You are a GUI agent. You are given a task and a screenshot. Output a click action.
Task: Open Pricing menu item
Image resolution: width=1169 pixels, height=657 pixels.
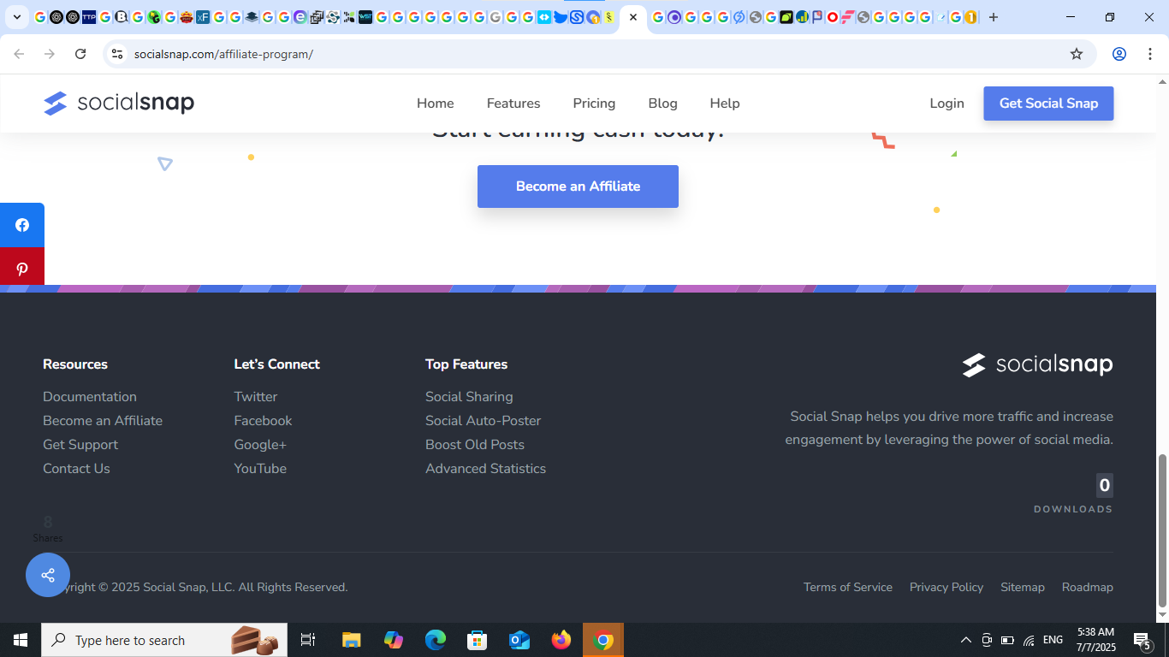594,104
